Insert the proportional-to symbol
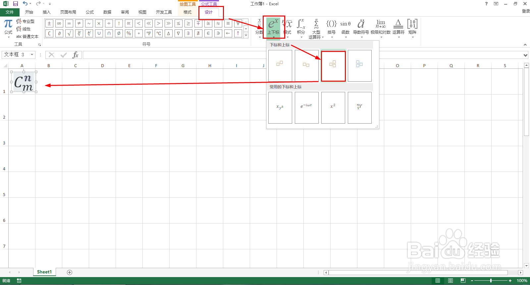This screenshot has height=285, width=530. [129, 23]
